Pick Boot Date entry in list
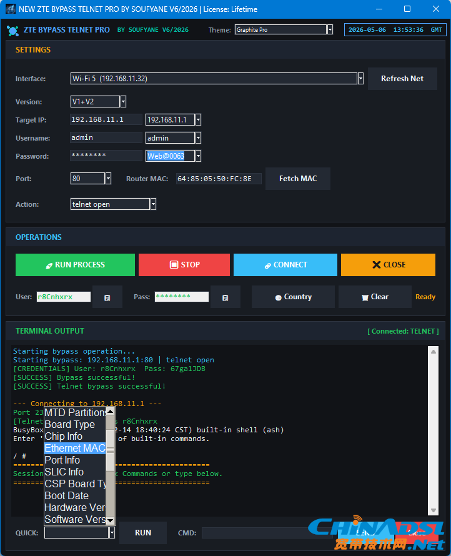Image resolution: width=451 pixels, height=556 pixels. [x=75, y=496]
